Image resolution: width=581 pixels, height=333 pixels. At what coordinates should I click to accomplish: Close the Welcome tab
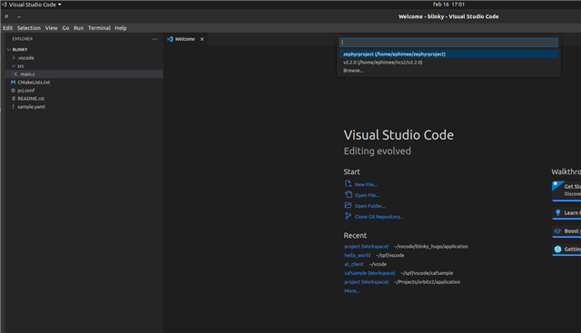pyautogui.click(x=202, y=39)
